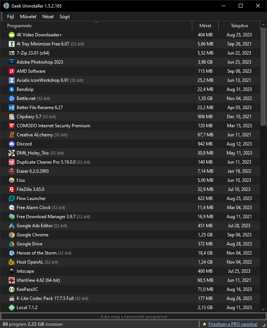
Task: Sort list by Programnév column header
Action: 20,26
